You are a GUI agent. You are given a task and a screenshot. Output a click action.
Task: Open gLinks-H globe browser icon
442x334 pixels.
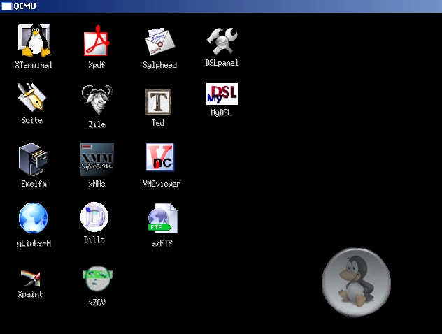click(x=34, y=218)
